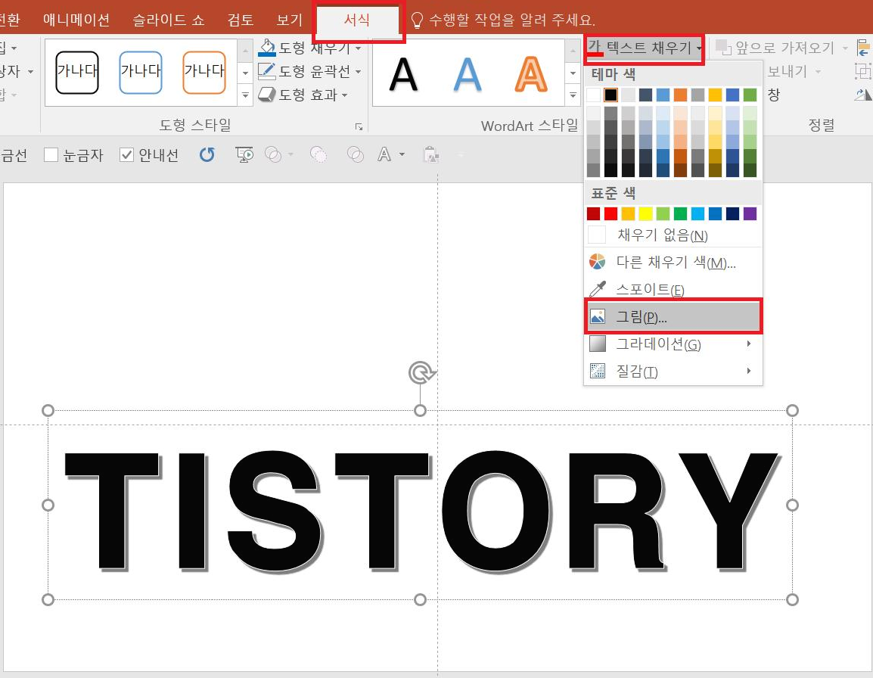The height and width of the screenshot is (678, 873).
Task: Expand the shape styles gallery more arrow
Action: [245, 95]
